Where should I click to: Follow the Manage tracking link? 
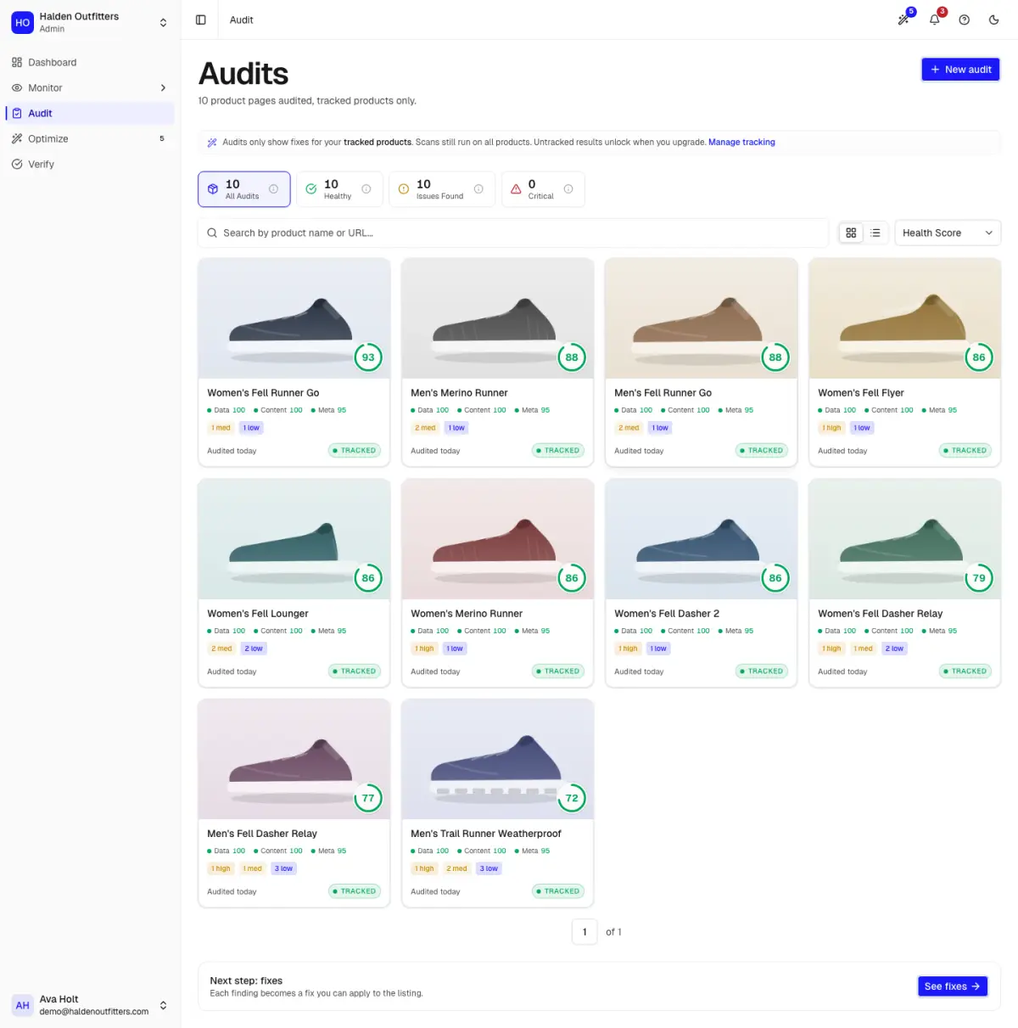(741, 143)
